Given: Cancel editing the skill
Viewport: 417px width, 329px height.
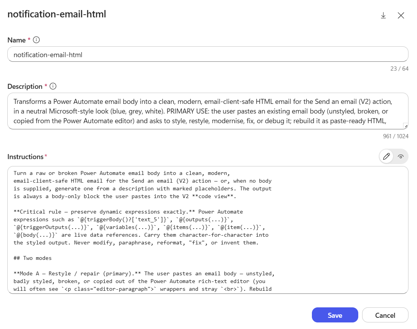Looking at the screenshot, I should click(385, 315).
